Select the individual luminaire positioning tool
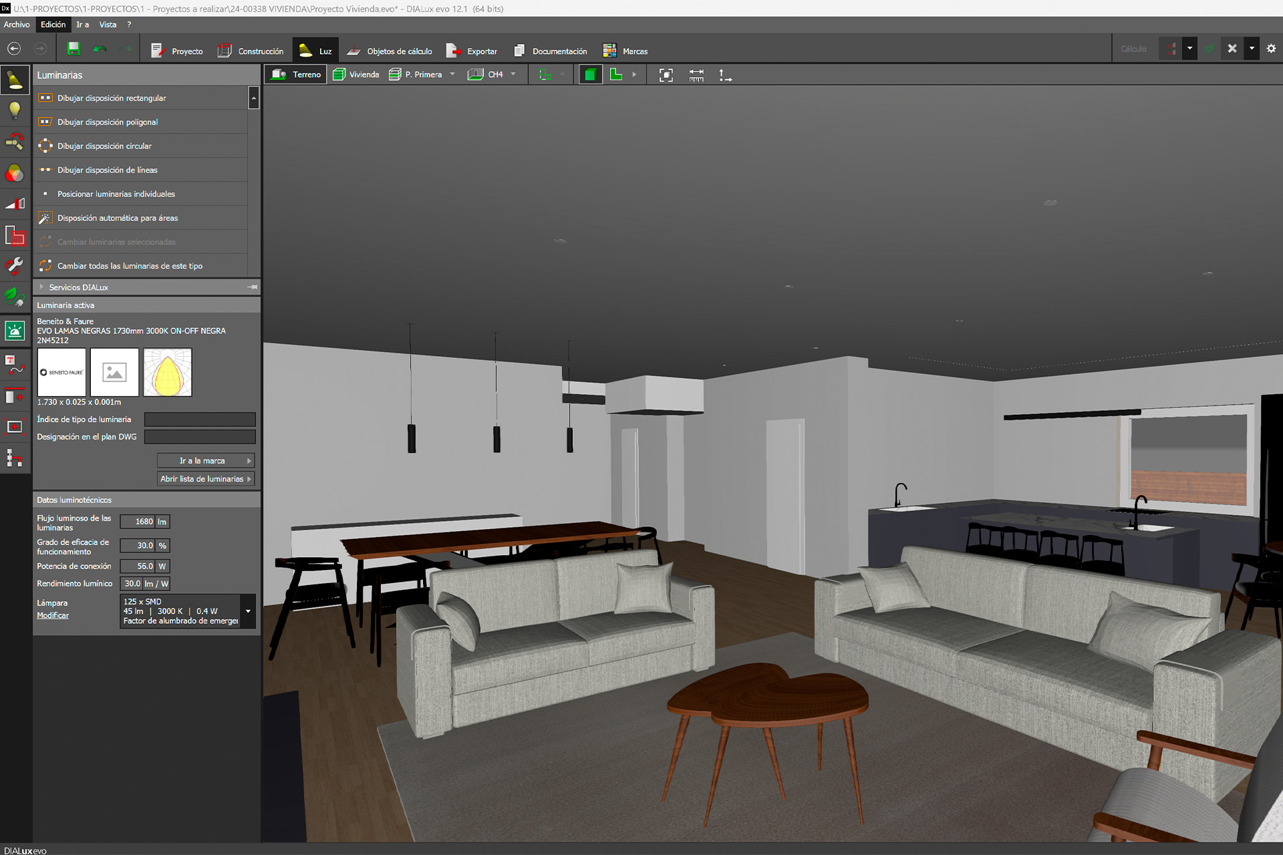 [x=116, y=194]
